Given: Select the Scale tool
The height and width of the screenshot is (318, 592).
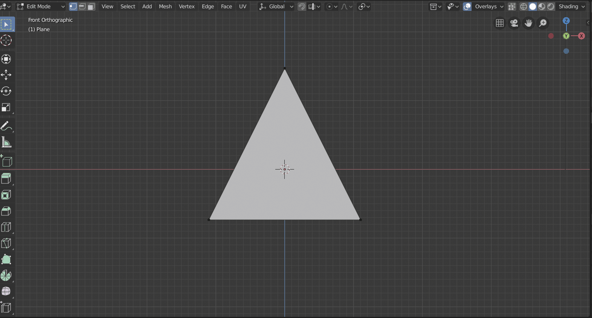Looking at the screenshot, I should pos(6,108).
